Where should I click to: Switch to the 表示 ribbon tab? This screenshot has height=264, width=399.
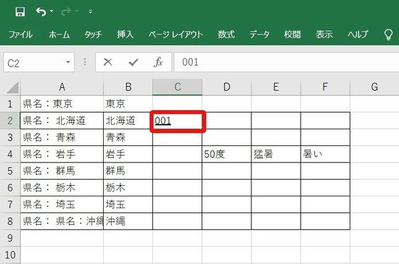(325, 34)
